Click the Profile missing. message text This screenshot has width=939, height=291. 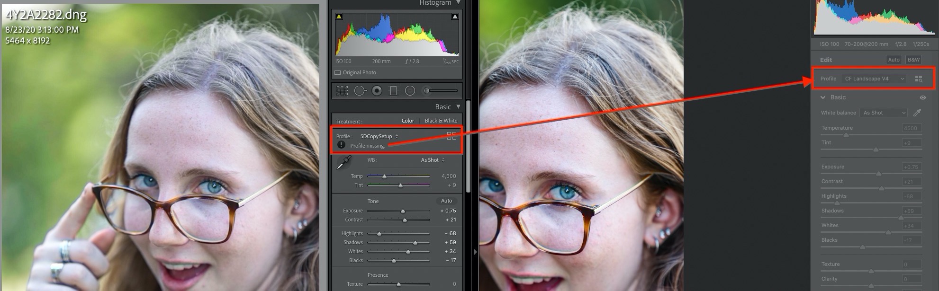(x=368, y=146)
